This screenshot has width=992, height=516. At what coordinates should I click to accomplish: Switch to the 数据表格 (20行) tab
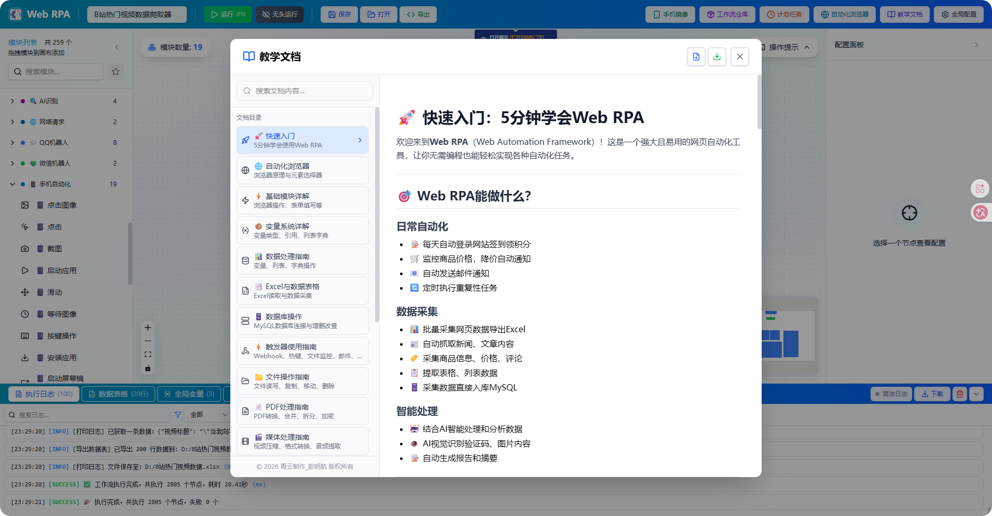[118, 394]
